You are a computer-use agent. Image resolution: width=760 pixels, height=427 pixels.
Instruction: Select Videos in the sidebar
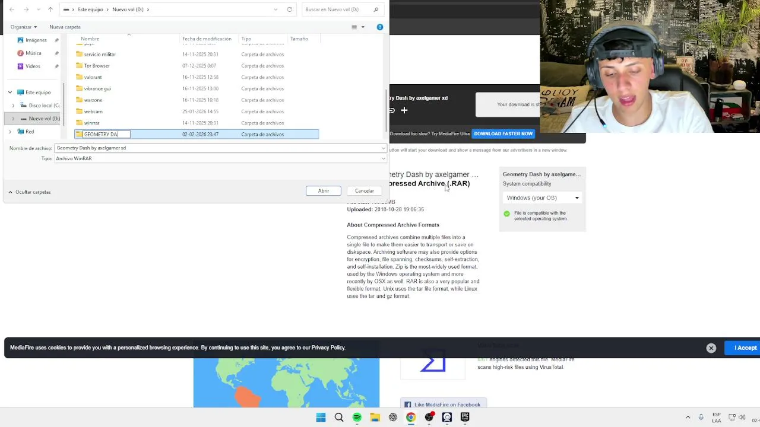[33, 66]
